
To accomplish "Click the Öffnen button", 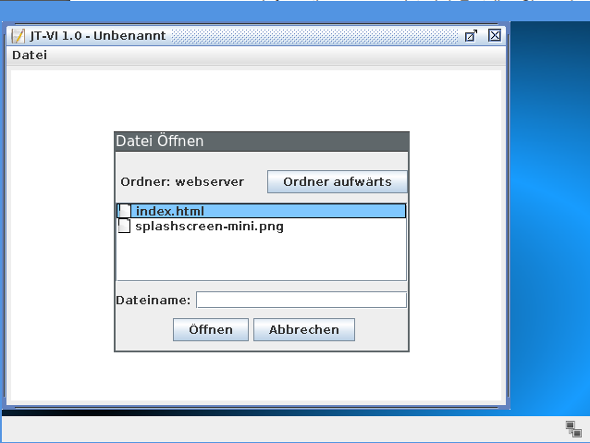I will pyautogui.click(x=211, y=330).
